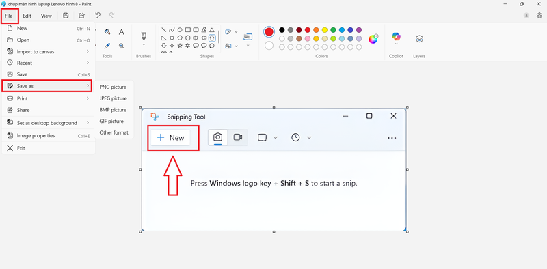Pick the Hexagon shape
This screenshot has width=547, height=269.
coord(188,38)
